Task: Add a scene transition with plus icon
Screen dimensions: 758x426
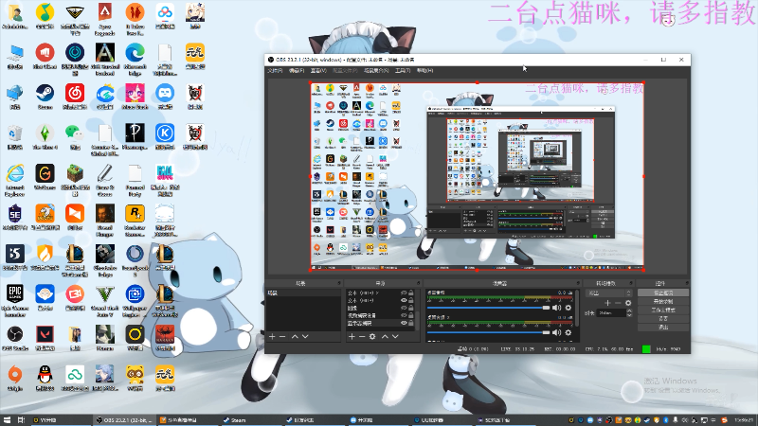Action: coord(607,303)
